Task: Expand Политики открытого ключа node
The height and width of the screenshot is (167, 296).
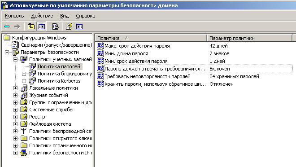Action: (16, 138)
